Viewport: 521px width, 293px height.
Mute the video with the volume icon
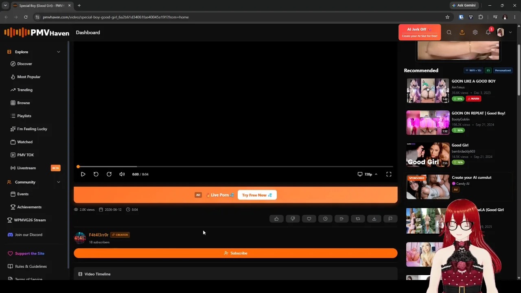click(x=122, y=174)
